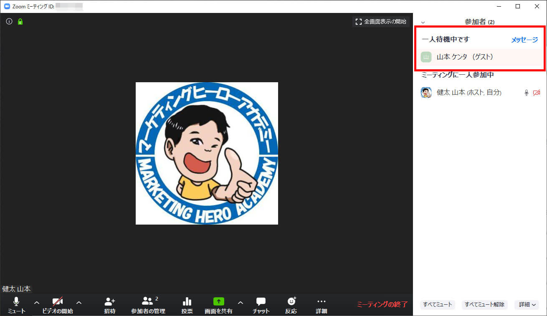547x316 pixels.
Task: Start video with the camera icon
Action: [58, 305]
